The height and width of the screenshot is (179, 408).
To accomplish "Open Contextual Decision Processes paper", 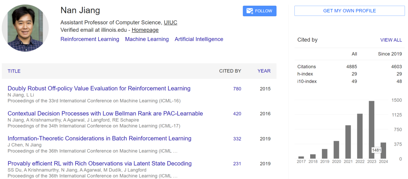I will tap(105, 113).
